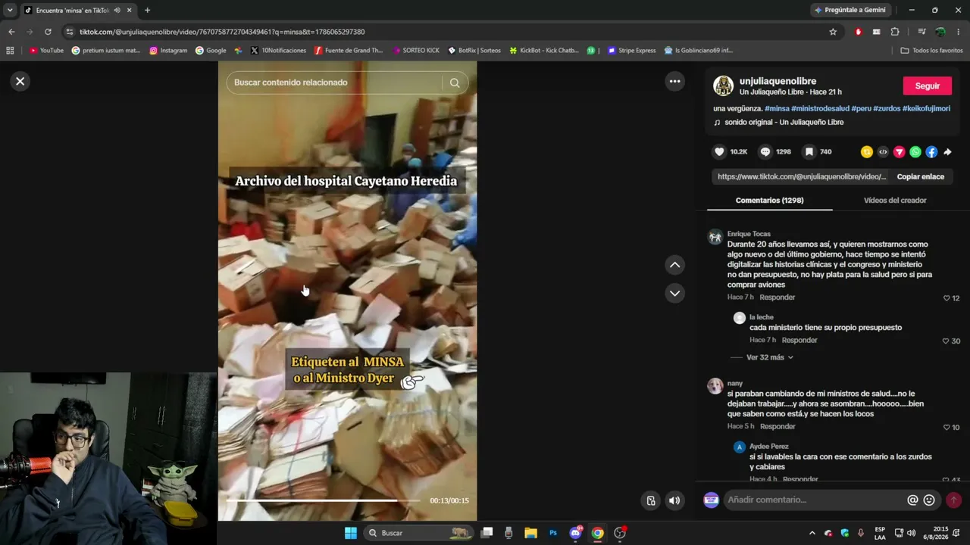970x545 pixels.
Task: Open the Chrome apps grid icon
Action: point(10,51)
